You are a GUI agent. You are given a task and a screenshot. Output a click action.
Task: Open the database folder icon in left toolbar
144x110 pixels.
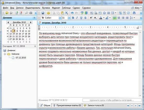(x=7, y=13)
